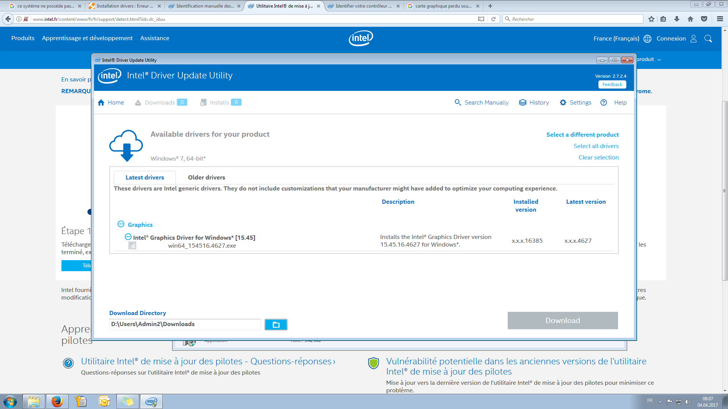728x409 pixels.
Task: Bookmark this page with star
Action: pyautogui.click(x=651, y=19)
